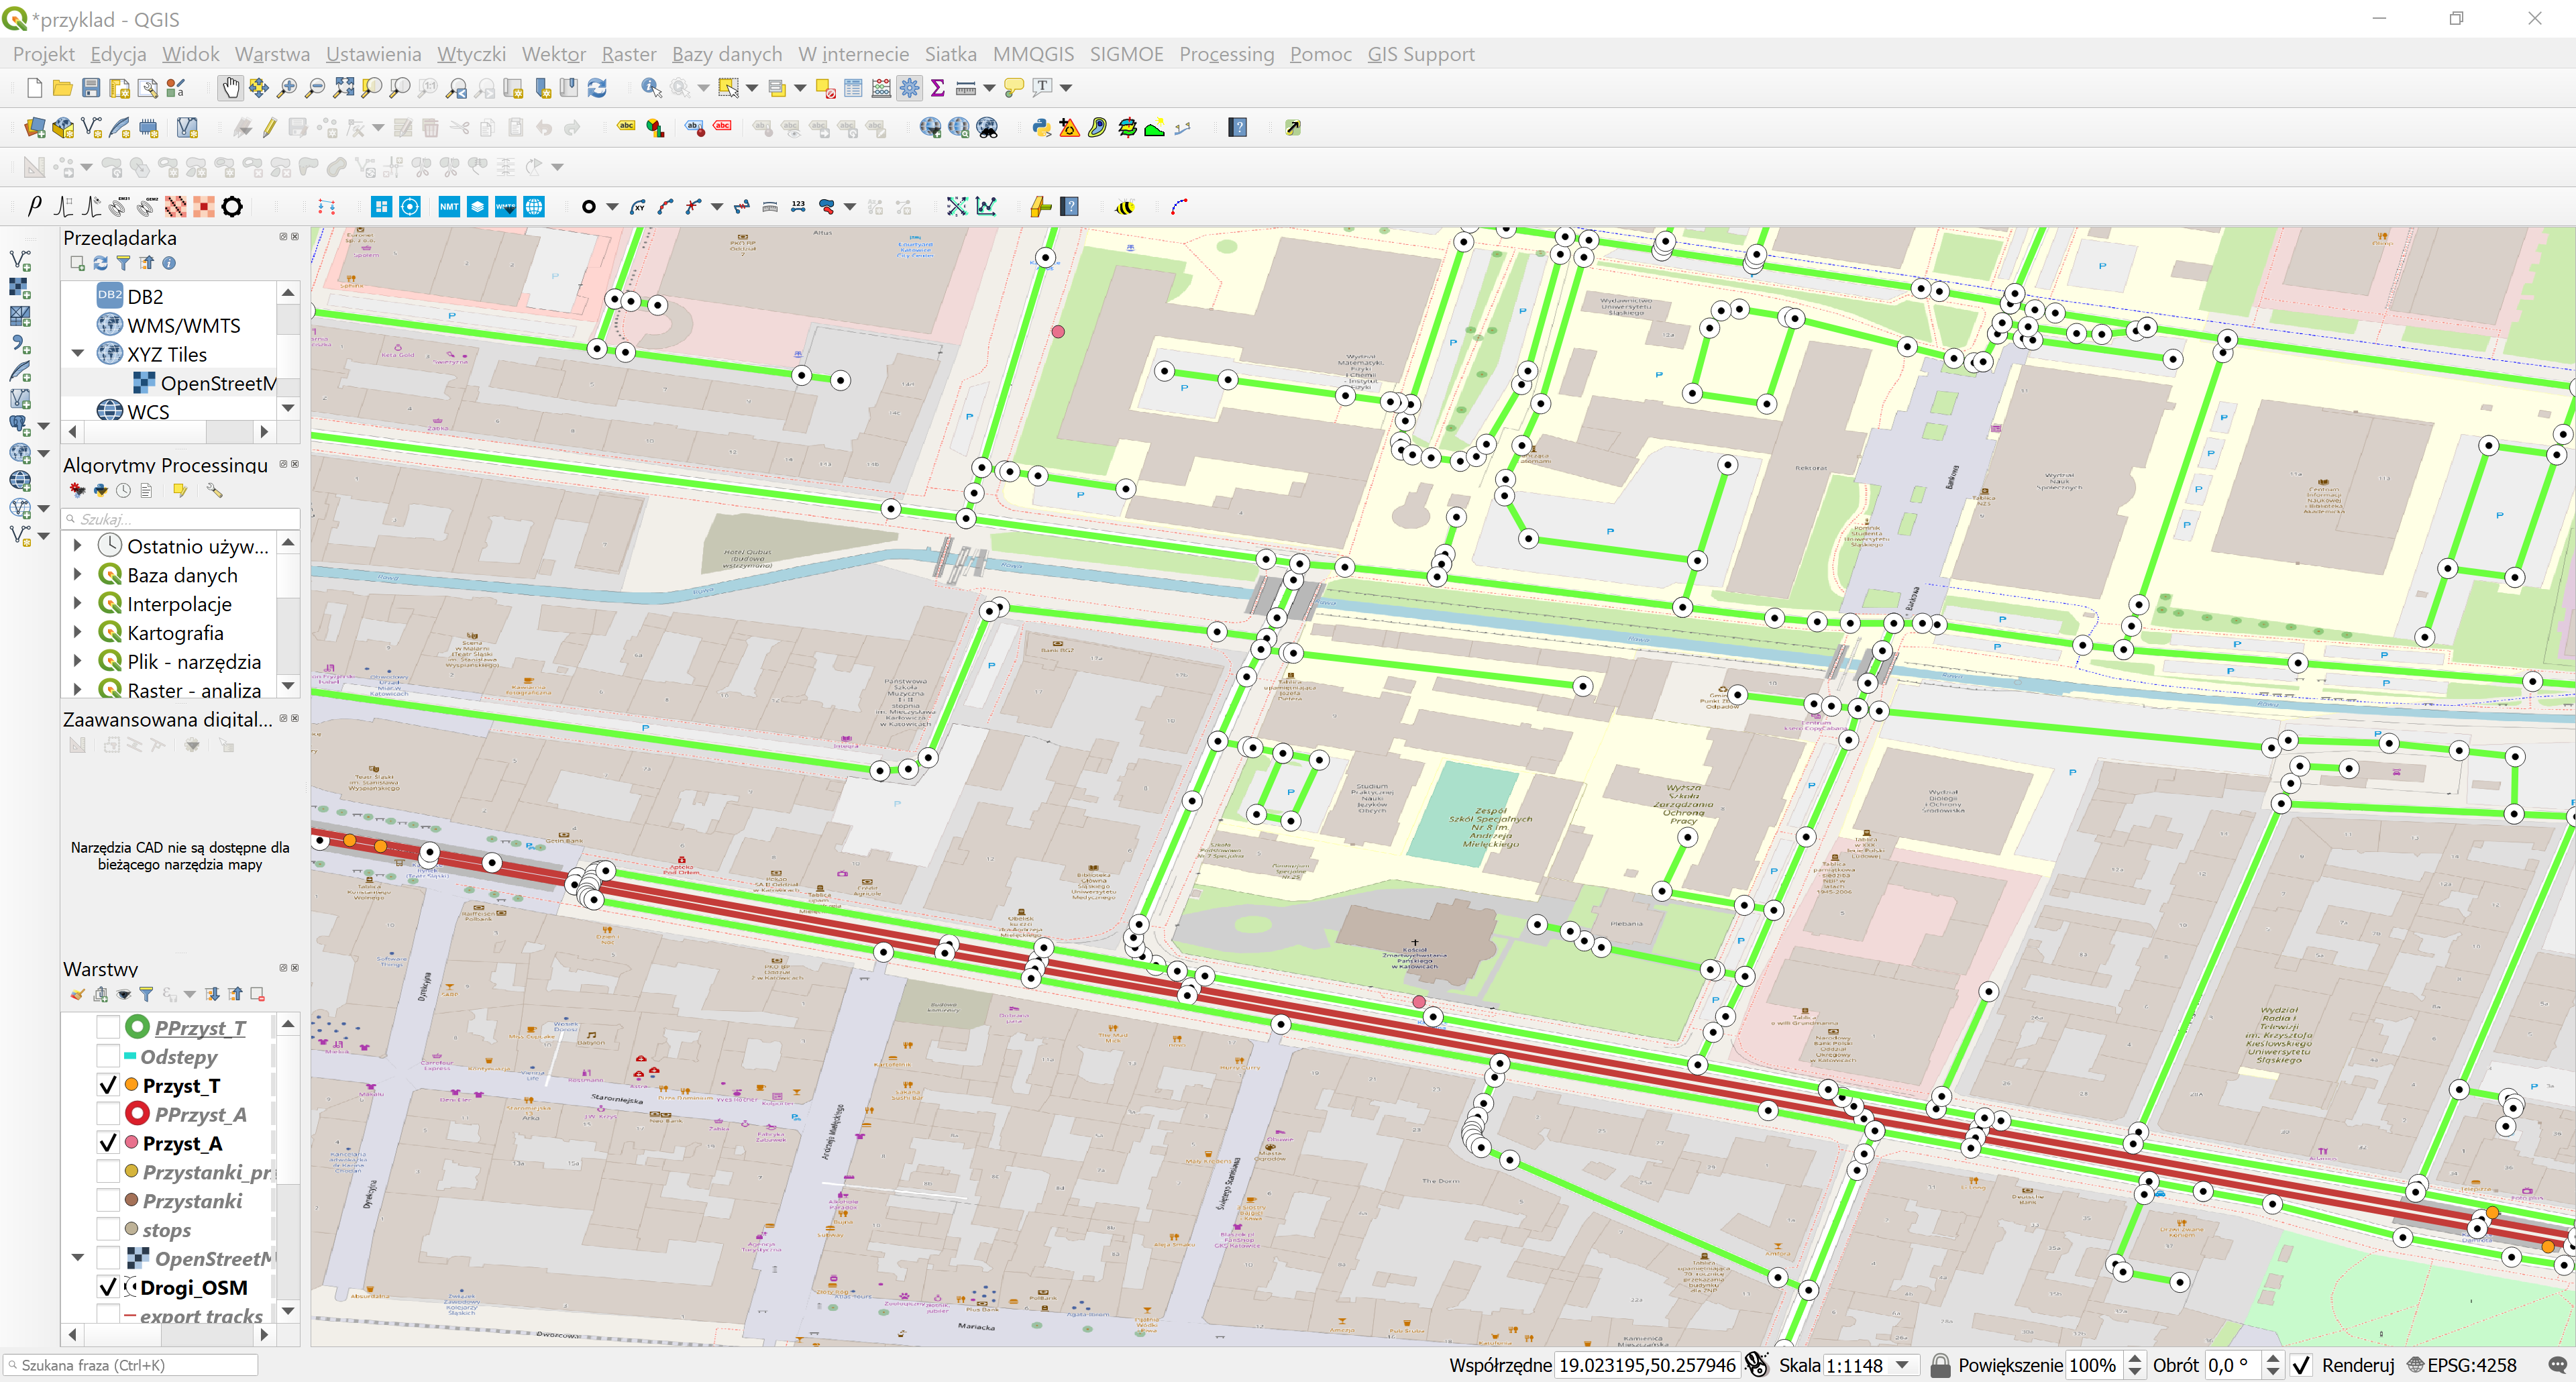Expand the Kartografia algorithm group
Screen dimensions: 2576x1382
pos(78,632)
